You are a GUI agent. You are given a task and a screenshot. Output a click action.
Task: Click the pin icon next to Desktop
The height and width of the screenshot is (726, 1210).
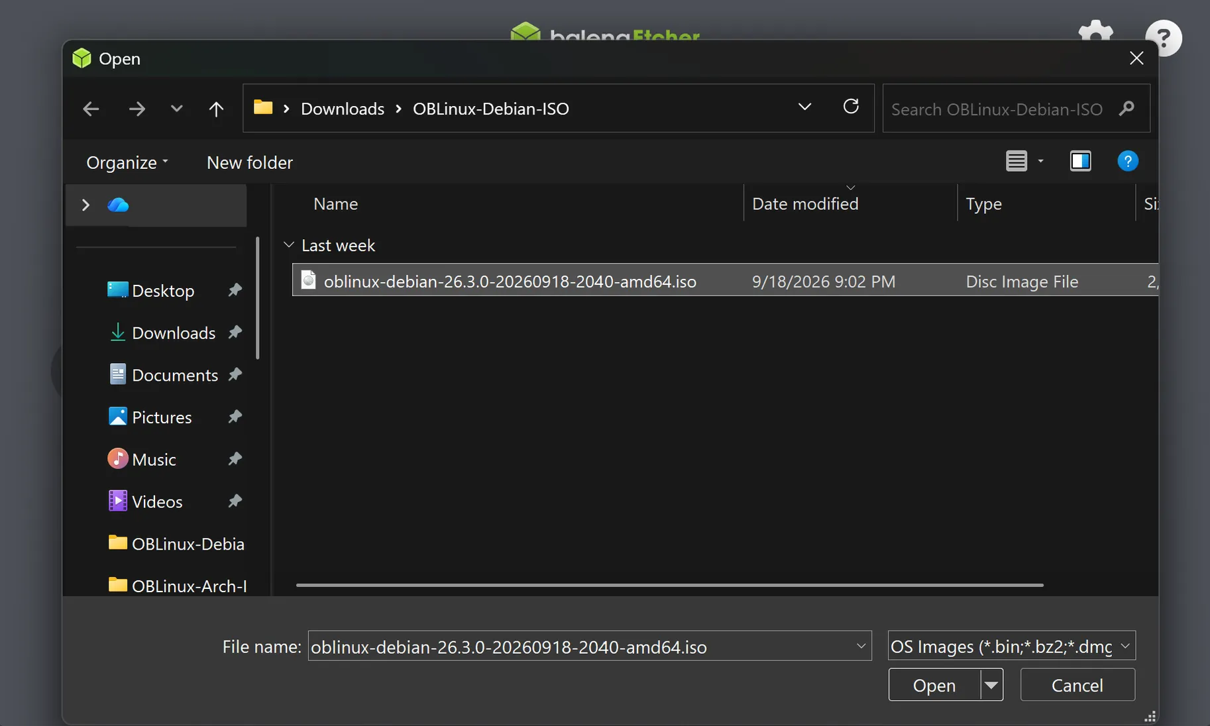coord(235,289)
